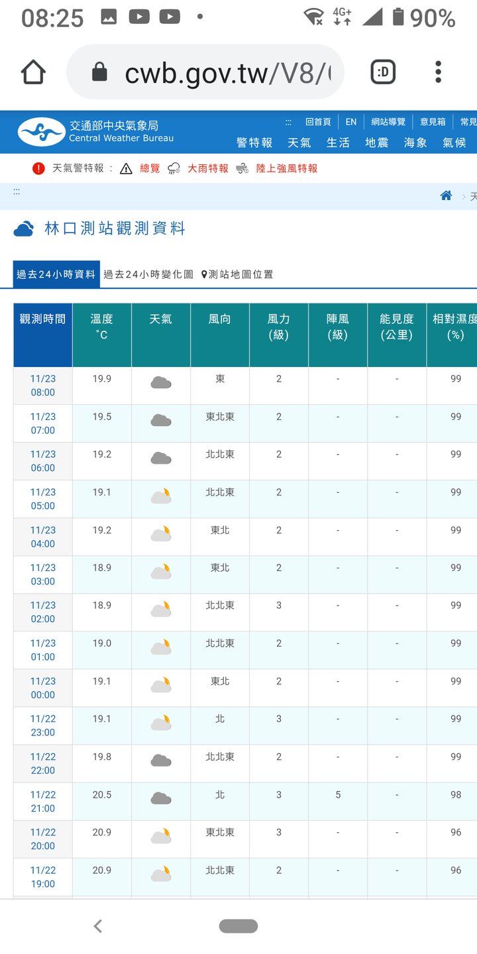
Task: Click the cloudy icon in the 11/23 06:00 row
Action: tap(161, 458)
